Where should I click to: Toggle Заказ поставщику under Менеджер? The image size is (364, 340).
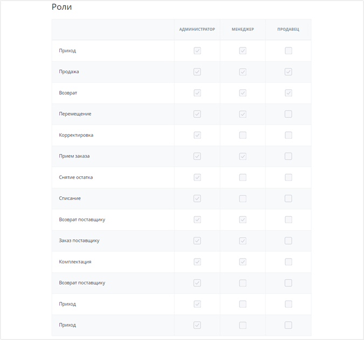(x=243, y=241)
